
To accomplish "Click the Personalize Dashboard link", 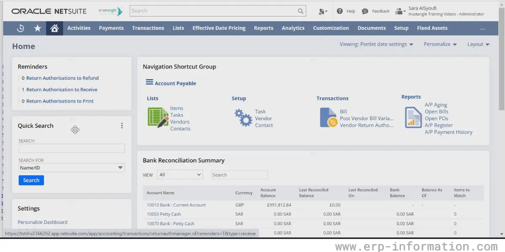I will coord(43,222).
